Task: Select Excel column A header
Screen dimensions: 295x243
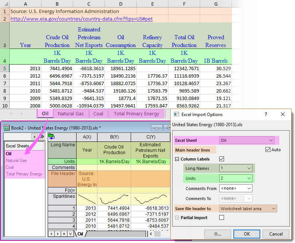Action: coord(25,4)
